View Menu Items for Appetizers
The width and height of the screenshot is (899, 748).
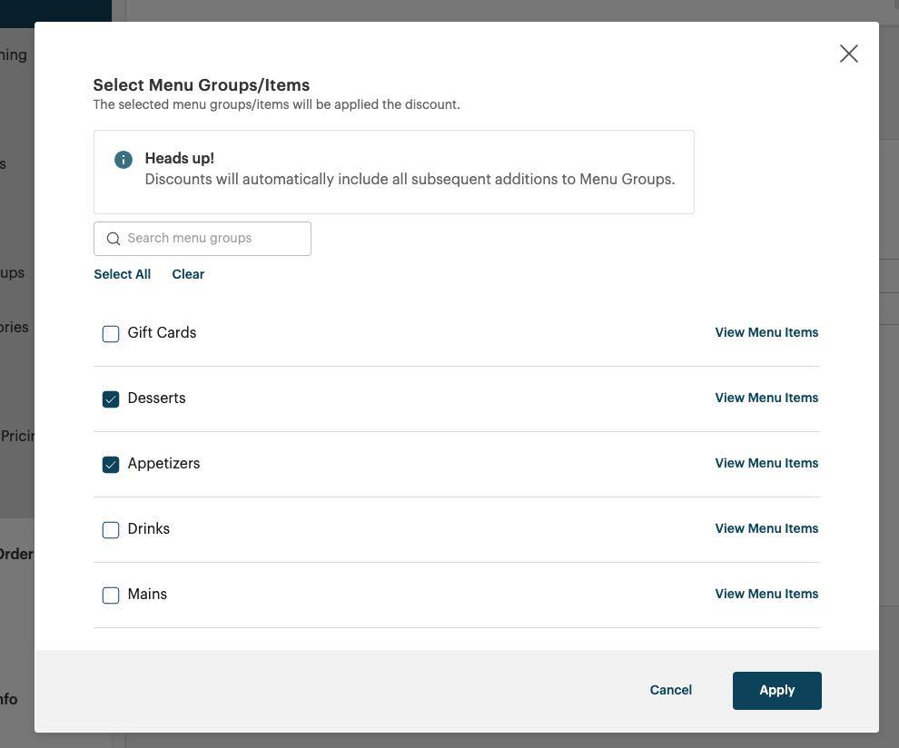766,463
